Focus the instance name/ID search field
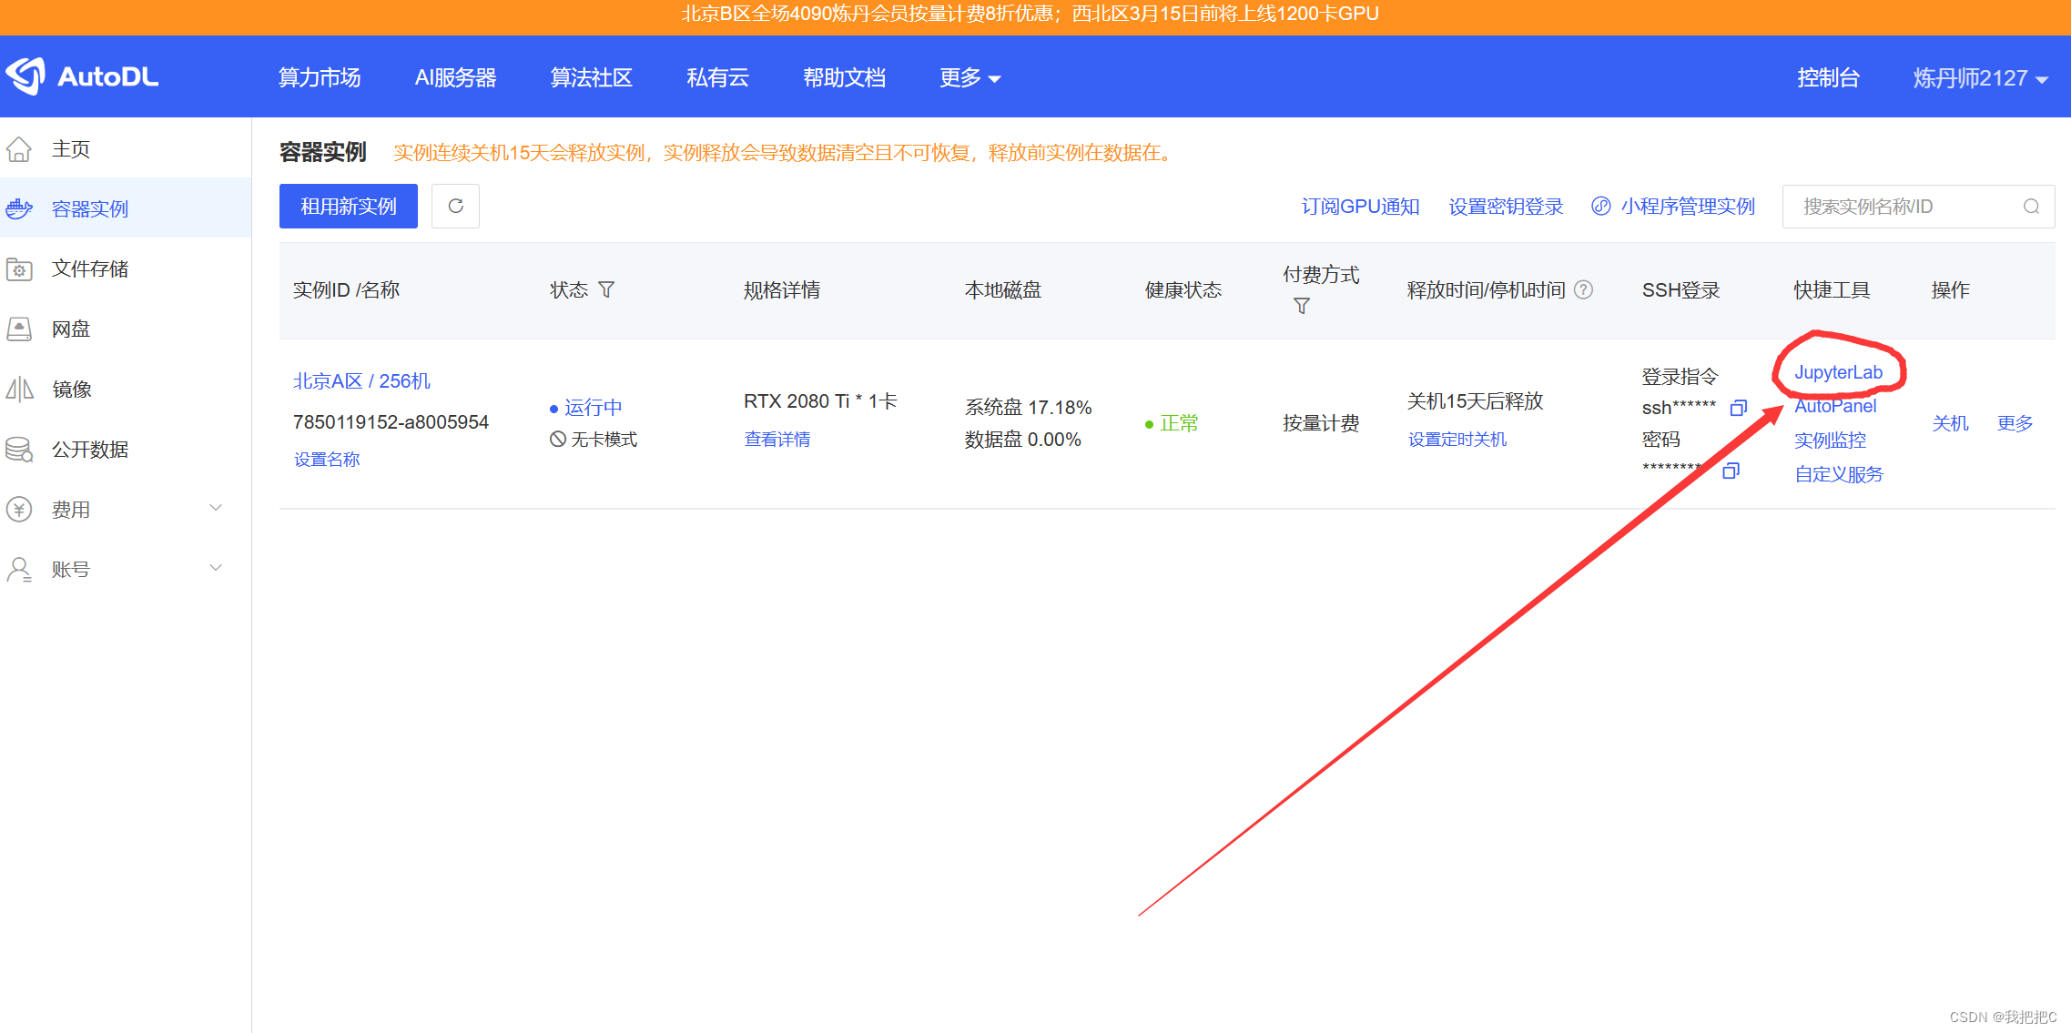 [x=1903, y=207]
